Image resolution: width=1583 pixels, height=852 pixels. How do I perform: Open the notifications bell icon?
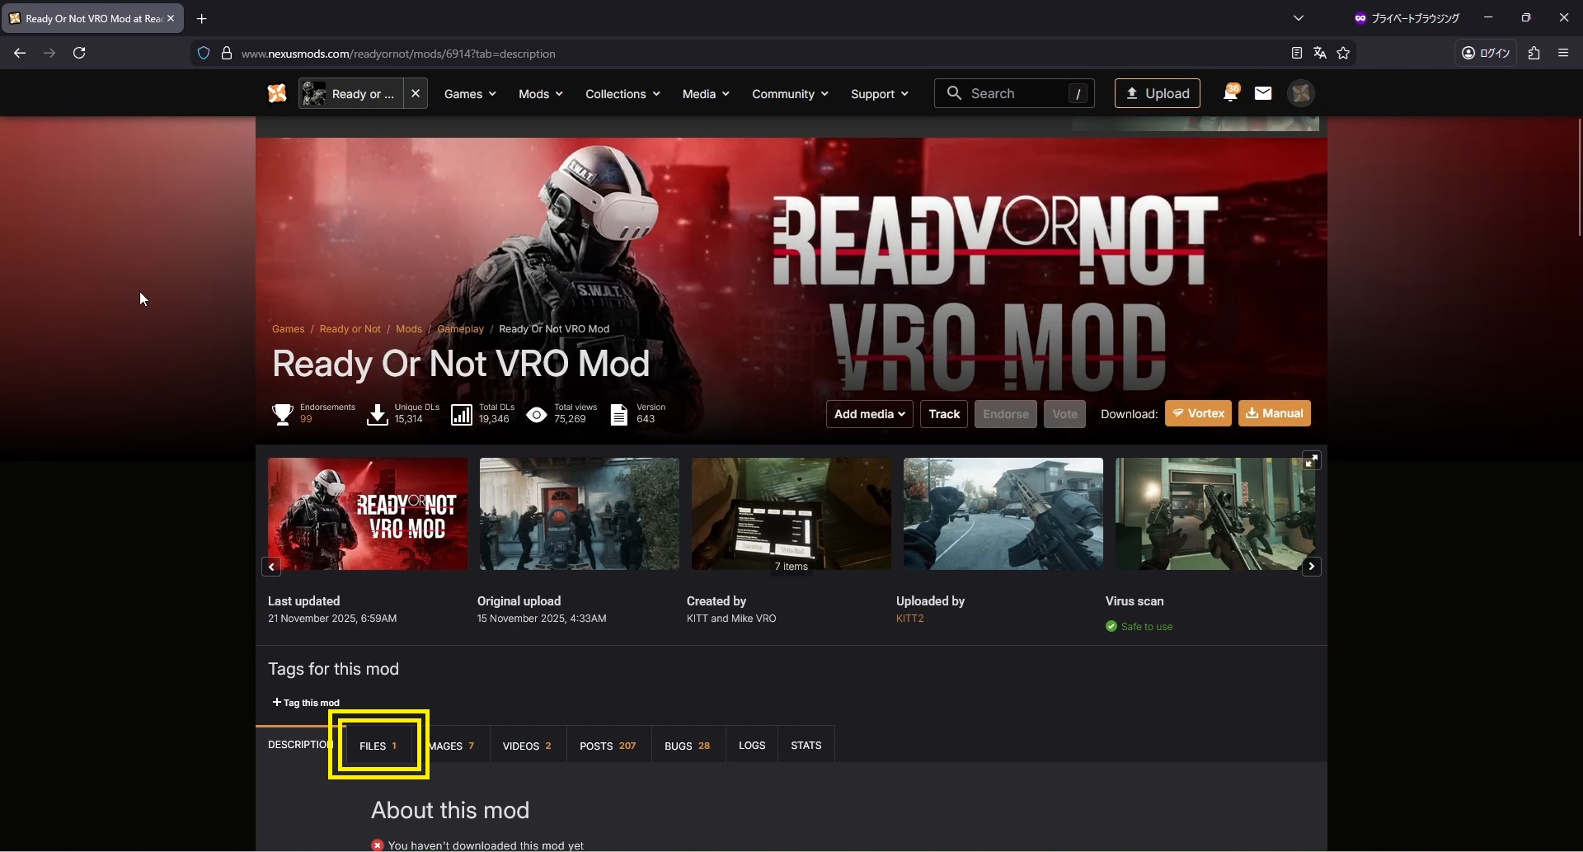tap(1230, 93)
